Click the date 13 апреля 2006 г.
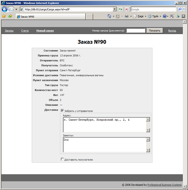 click(x=70, y=56)
